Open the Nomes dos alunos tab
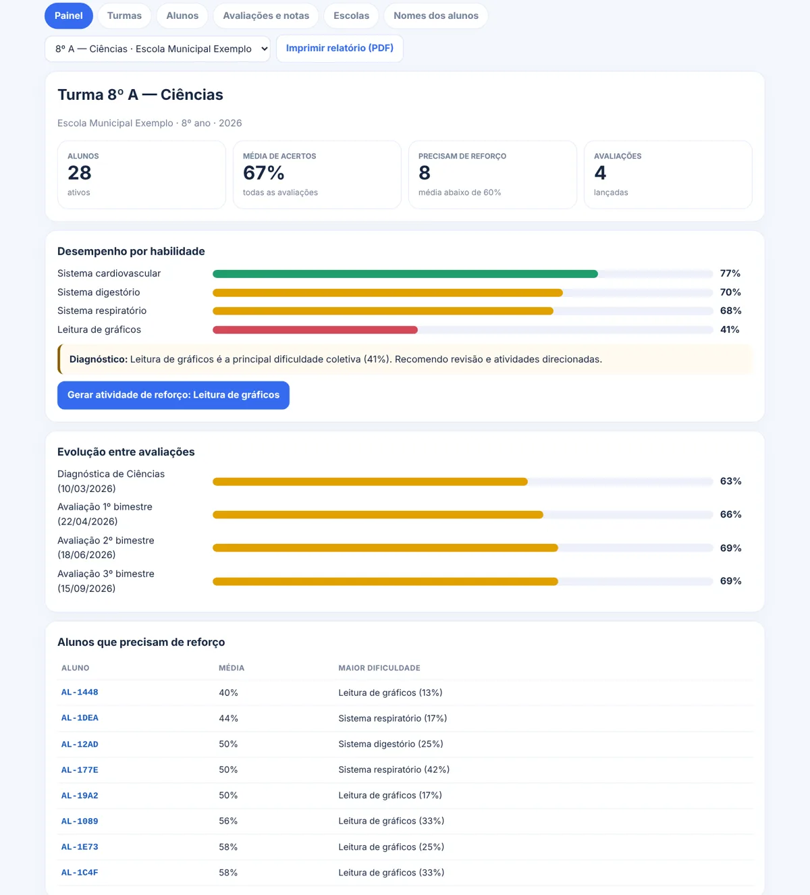Screen dimensions: 810x895 [x=436, y=16]
